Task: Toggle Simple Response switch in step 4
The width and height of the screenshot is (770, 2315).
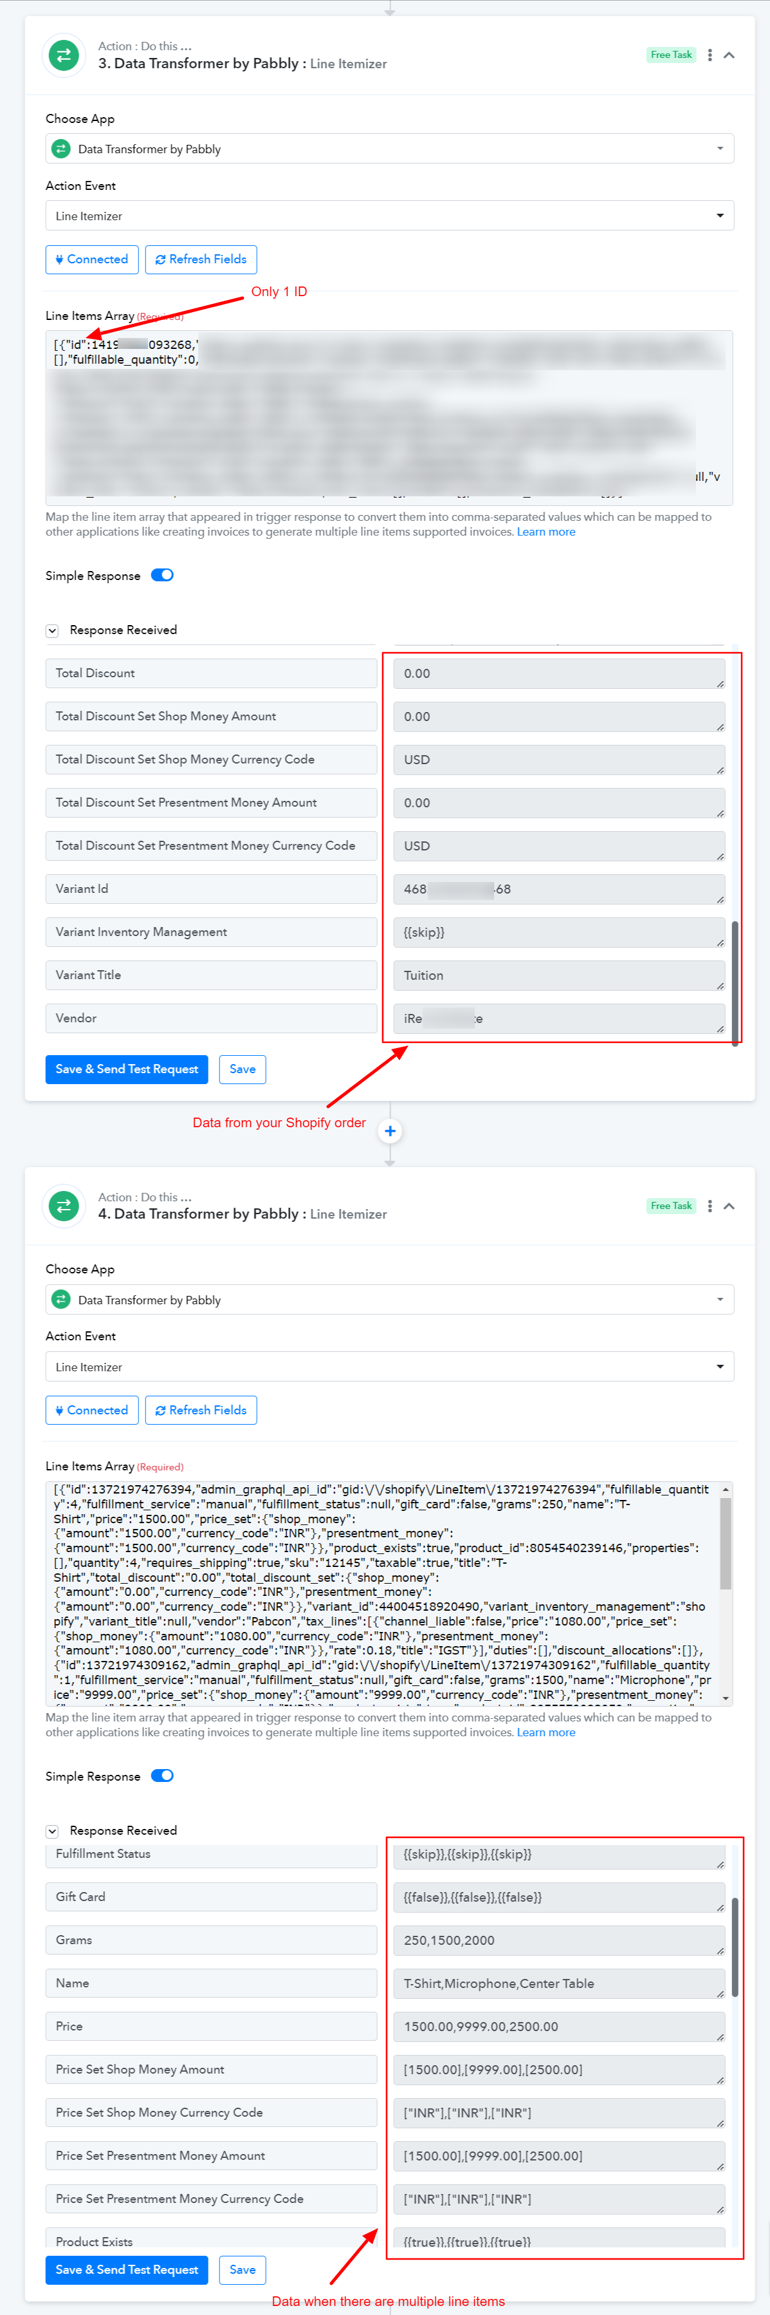Action: click(x=163, y=1776)
